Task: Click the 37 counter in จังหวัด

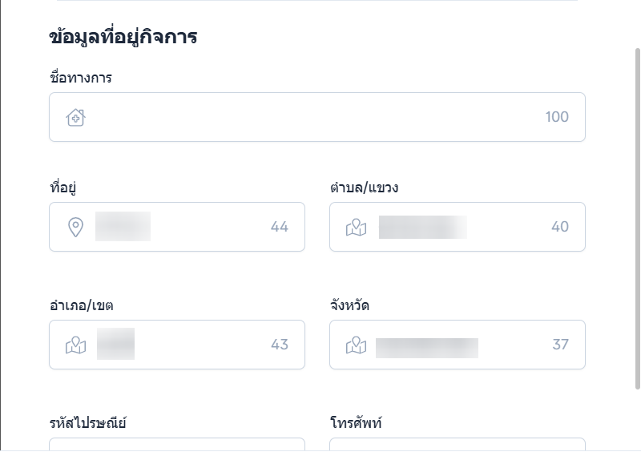Action: point(560,345)
